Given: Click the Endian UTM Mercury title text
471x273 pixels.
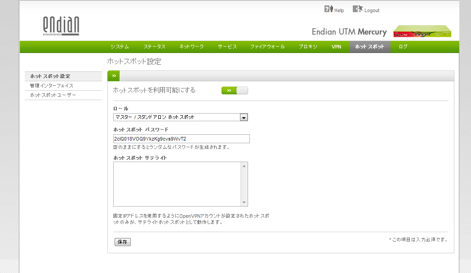Looking at the screenshot, I should coord(349,32).
